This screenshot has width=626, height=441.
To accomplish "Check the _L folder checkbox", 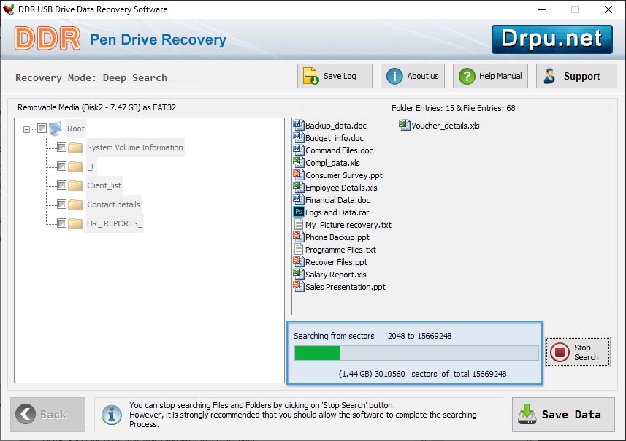I will (61, 166).
